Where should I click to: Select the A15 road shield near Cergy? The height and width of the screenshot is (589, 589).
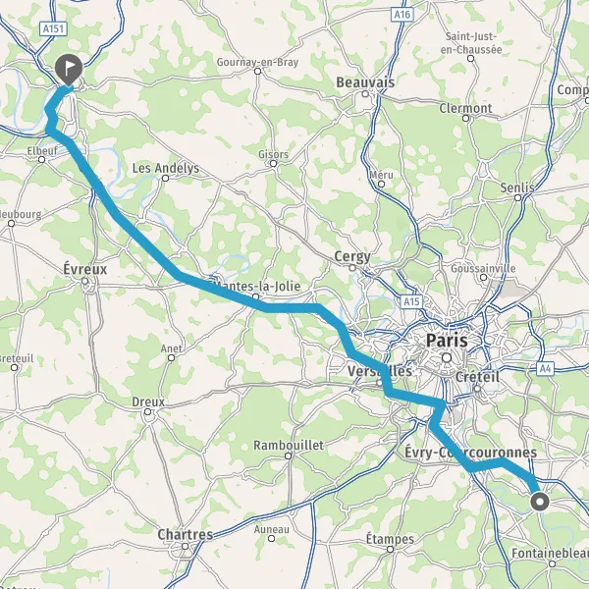[411, 301]
